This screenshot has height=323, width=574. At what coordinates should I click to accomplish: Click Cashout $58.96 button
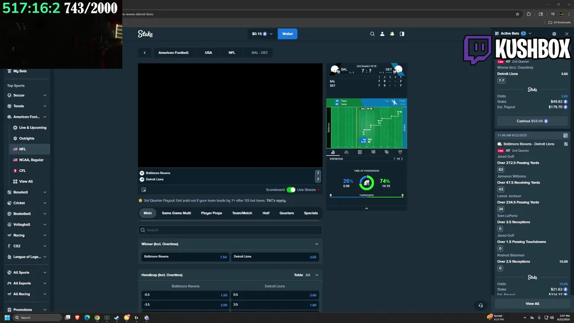coord(532,121)
